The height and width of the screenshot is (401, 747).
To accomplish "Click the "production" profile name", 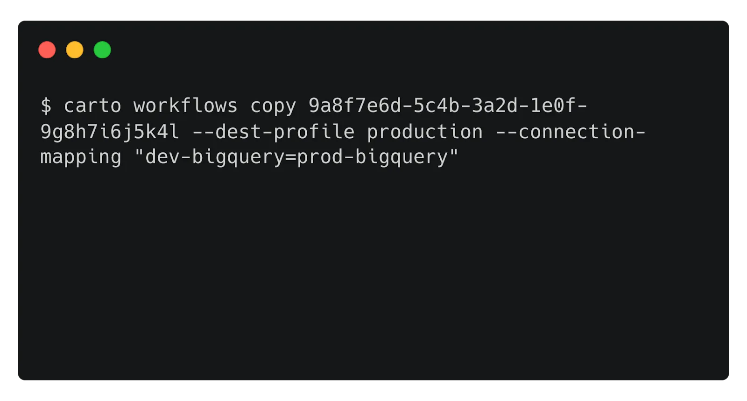I will (x=425, y=132).
